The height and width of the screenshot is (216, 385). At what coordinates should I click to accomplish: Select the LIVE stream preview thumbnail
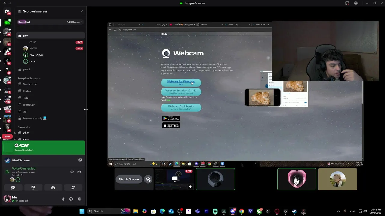tap(174, 179)
